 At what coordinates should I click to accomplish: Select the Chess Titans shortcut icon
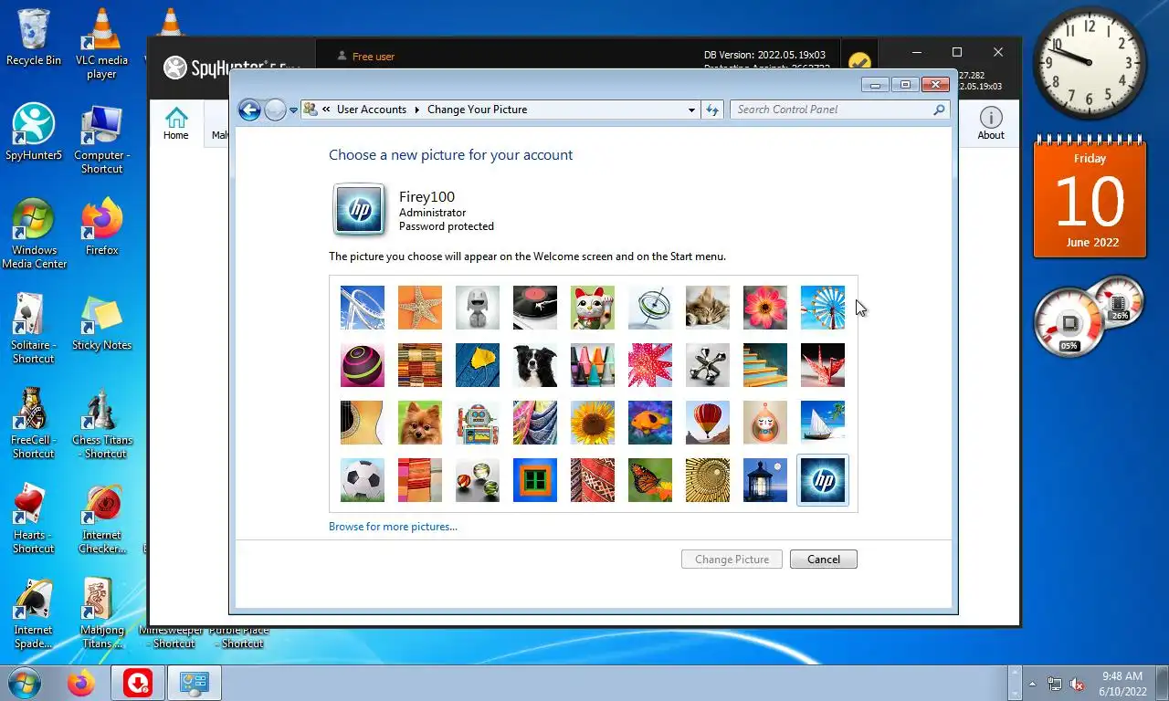tap(101, 424)
